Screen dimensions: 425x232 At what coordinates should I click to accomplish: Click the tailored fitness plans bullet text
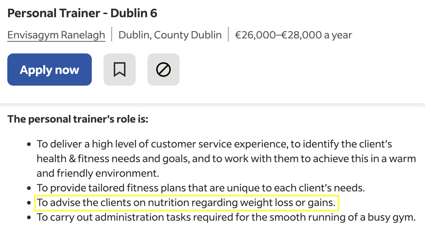(x=201, y=188)
